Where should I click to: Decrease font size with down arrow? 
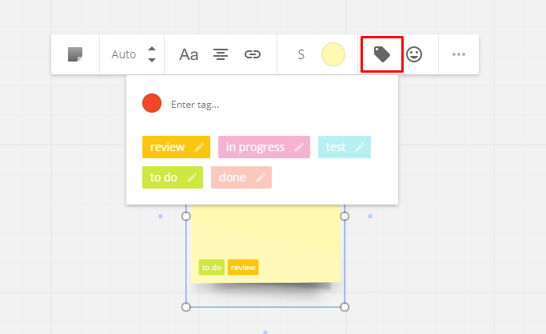point(152,61)
